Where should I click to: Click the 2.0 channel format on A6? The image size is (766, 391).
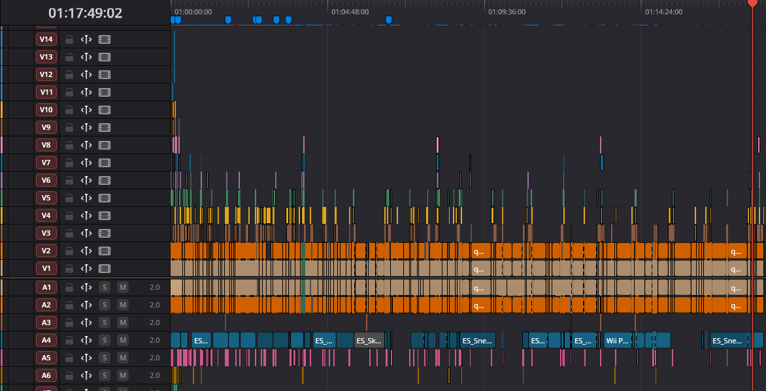[154, 375]
